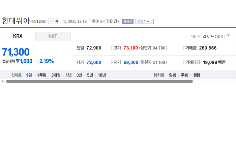Select the 3년 line chart period
The height and width of the screenshot is (165, 236).
click(79, 75)
